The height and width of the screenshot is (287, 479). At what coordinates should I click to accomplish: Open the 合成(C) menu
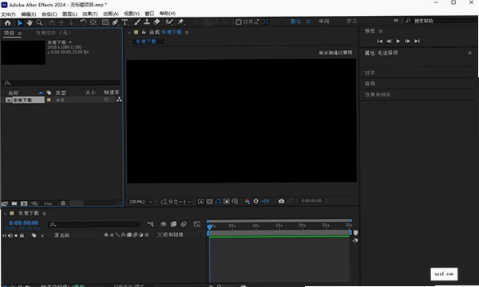tap(49, 14)
